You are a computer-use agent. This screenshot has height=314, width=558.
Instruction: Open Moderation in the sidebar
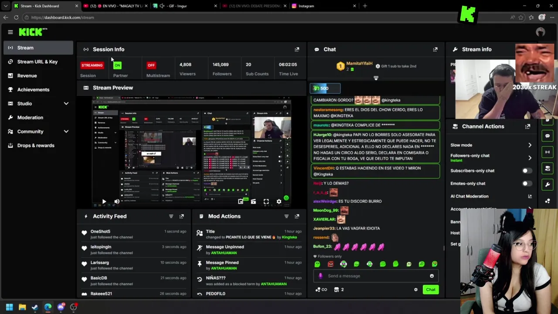(38, 117)
